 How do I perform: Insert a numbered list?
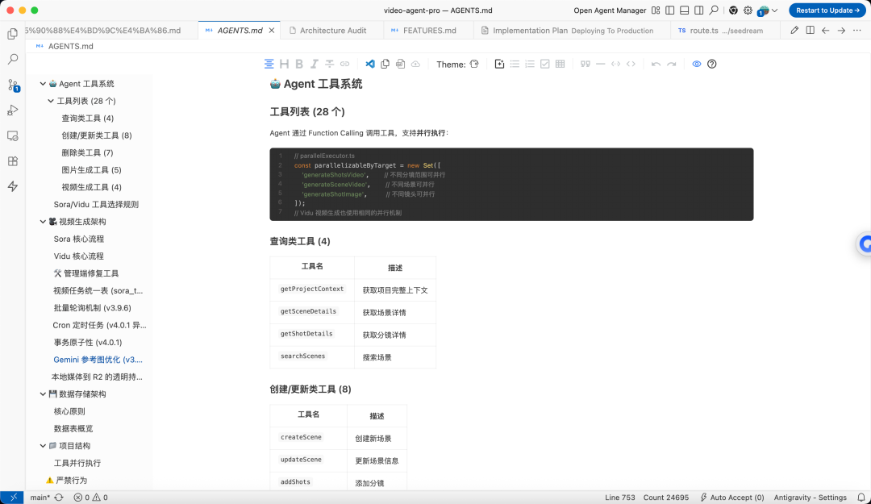(x=531, y=63)
